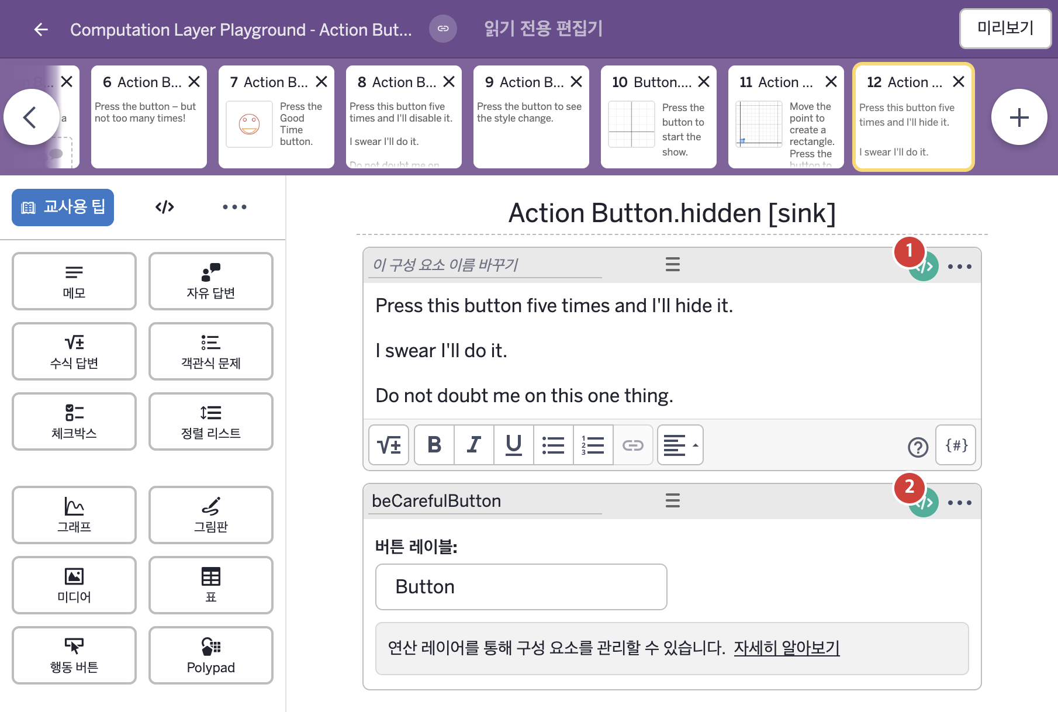Add a 정렬 리스트 ordered list component
The width and height of the screenshot is (1058, 712).
tap(211, 421)
